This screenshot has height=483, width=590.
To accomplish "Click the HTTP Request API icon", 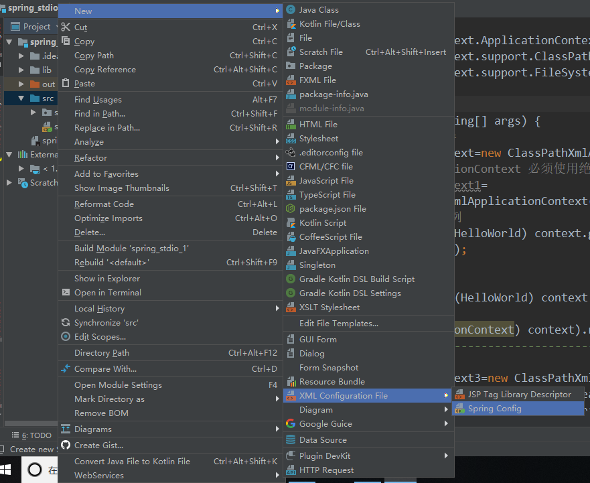I will click(291, 470).
